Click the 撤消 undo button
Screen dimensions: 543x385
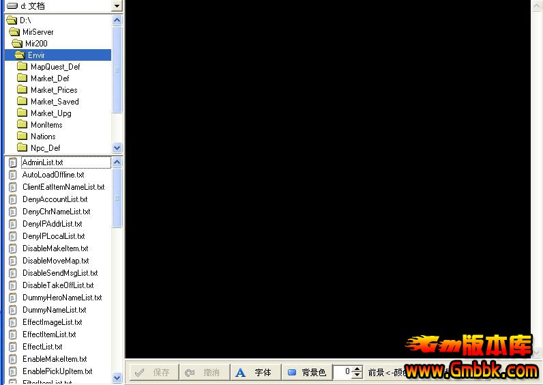pyautogui.click(x=204, y=373)
